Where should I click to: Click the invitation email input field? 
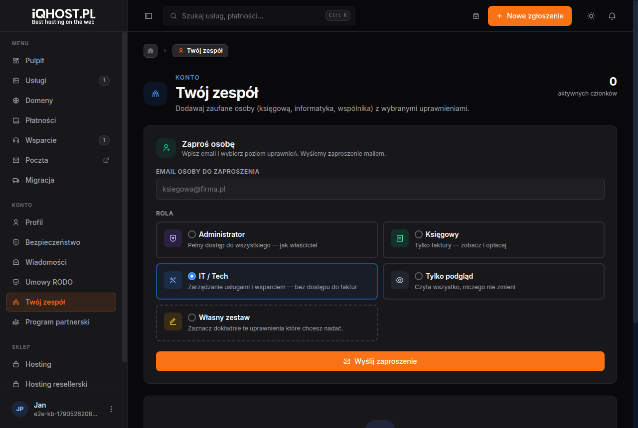click(x=380, y=189)
